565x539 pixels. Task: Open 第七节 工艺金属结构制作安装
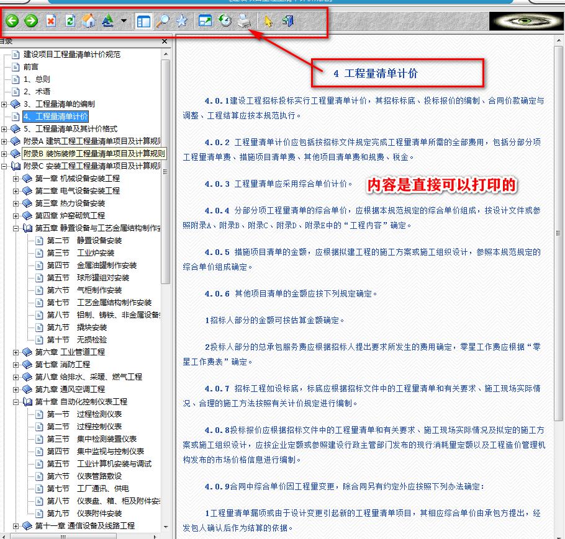pyautogui.click(x=99, y=303)
